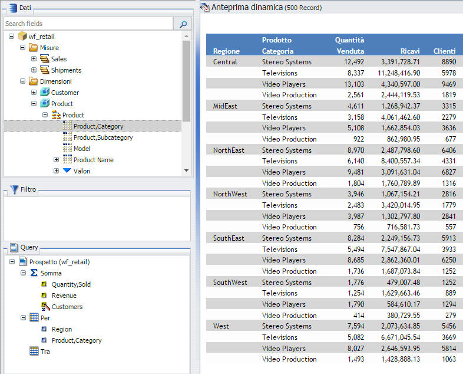Click the Product,Category field grid icon
Screen dimensions: 463x374
pos(67,126)
